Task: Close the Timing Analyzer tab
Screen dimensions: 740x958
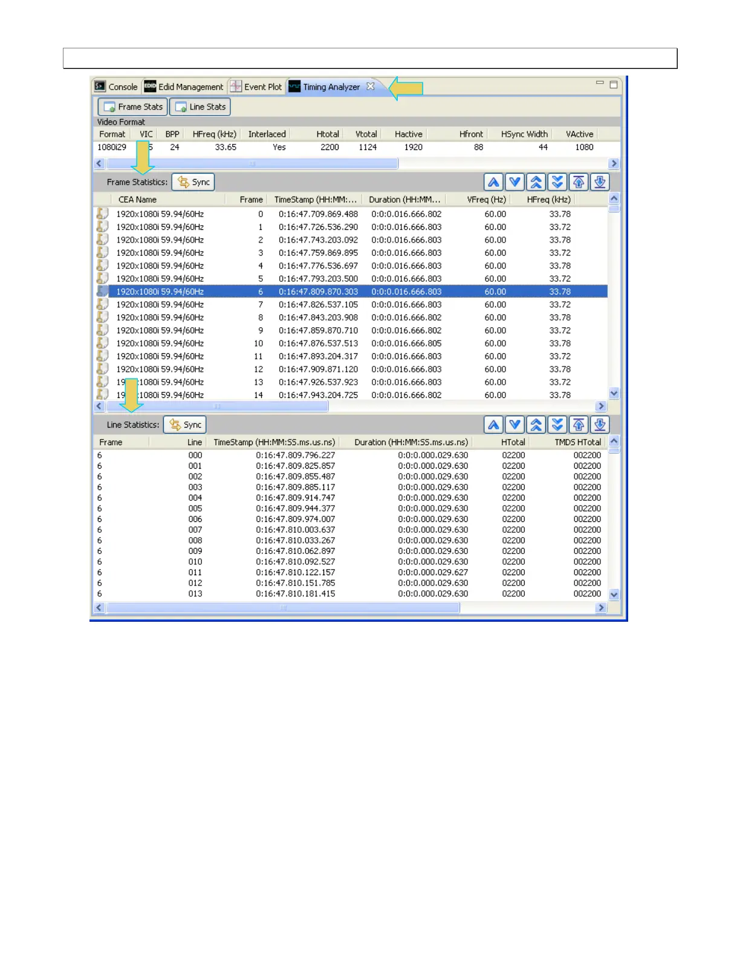Action: [x=371, y=86]
